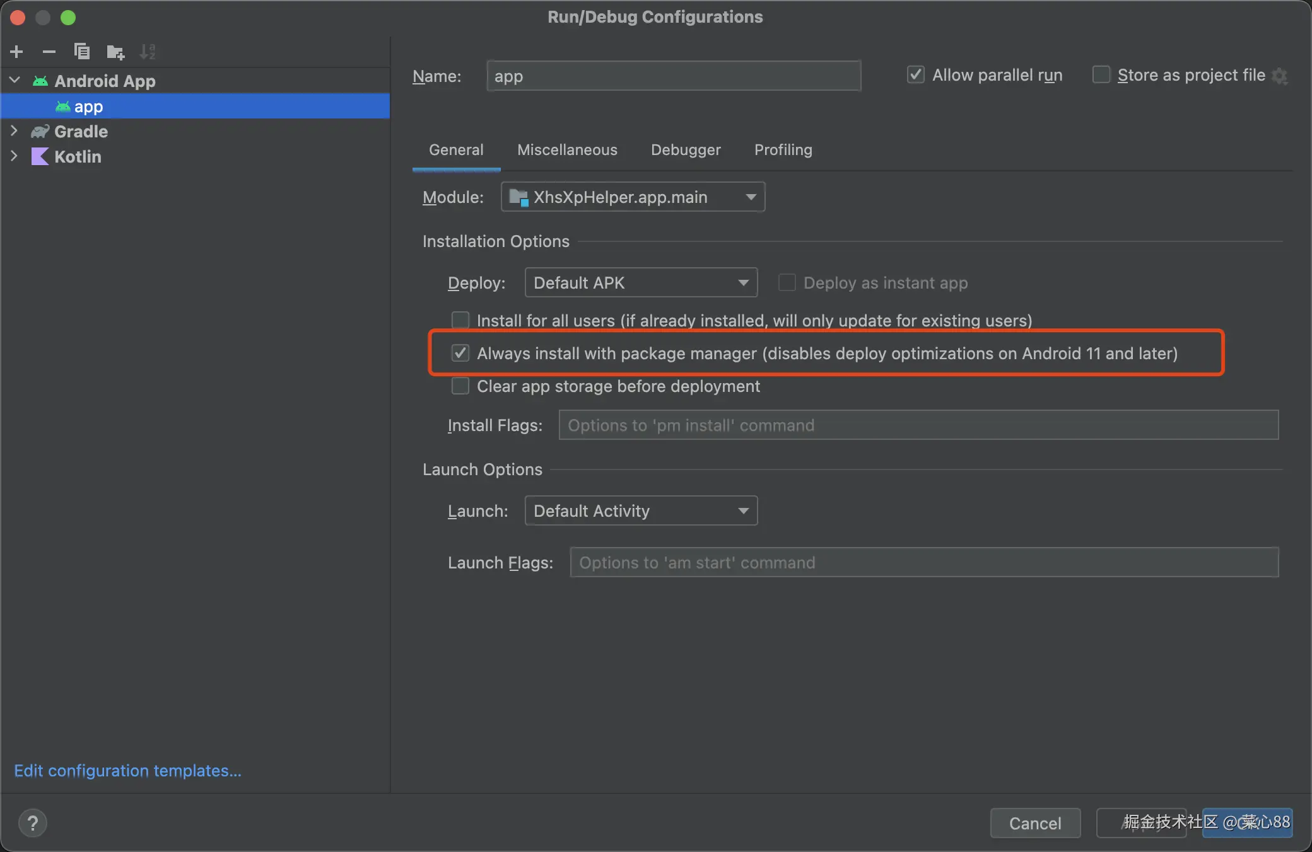Open the Module dropdown
The image size is (1312, 852).
coord(633,197)
